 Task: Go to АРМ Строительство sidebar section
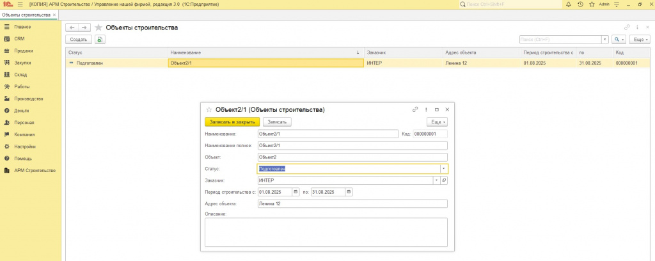pyautogui.click(x=35, y=171)
